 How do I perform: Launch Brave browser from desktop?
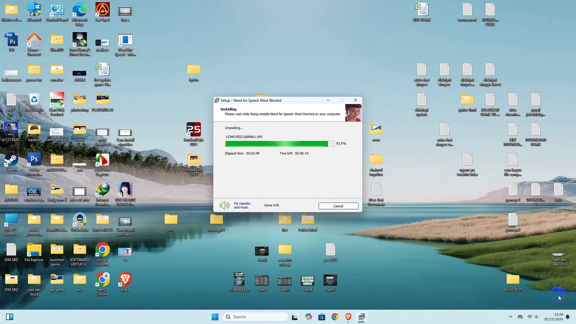125,283
